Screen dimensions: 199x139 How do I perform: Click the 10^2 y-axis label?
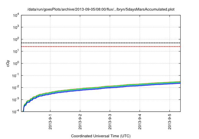(x=16, y=39)
